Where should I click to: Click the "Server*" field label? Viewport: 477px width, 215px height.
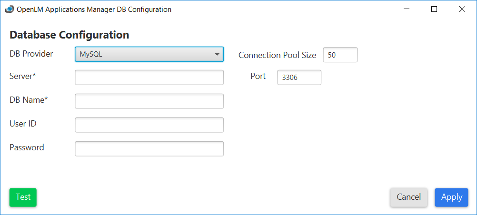point(23,76)
